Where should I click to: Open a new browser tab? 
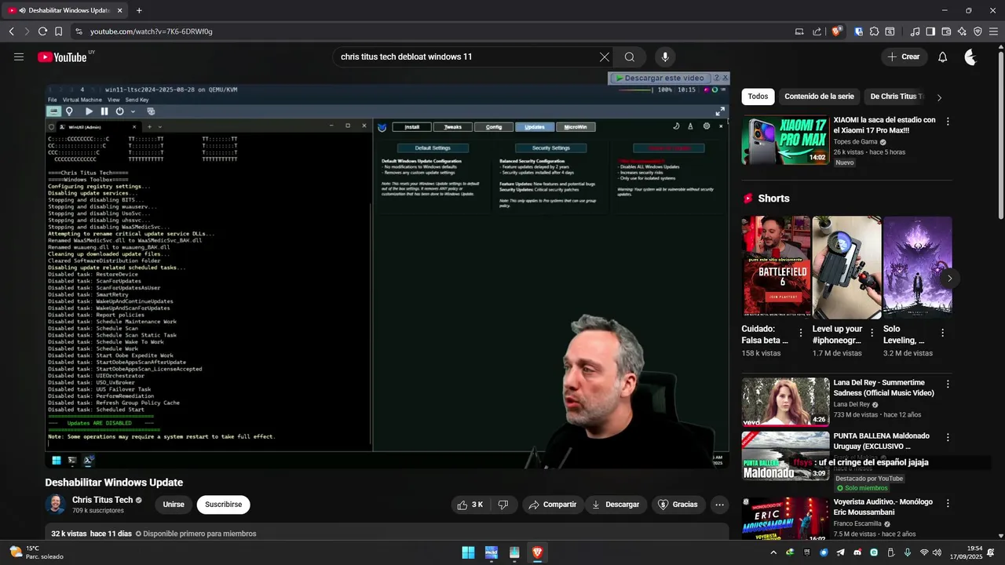tap(139, 10)
